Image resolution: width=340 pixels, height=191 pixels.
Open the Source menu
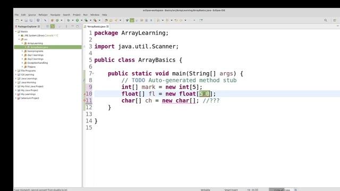point(32,15)
